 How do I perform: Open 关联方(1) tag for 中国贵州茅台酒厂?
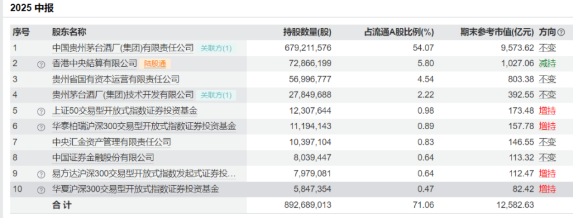[x=216, y=48]
